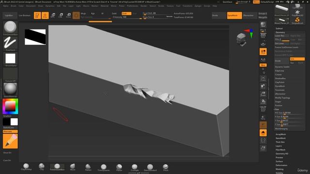Expand the Deformation section
310x174 pixels.
(281, 165)
